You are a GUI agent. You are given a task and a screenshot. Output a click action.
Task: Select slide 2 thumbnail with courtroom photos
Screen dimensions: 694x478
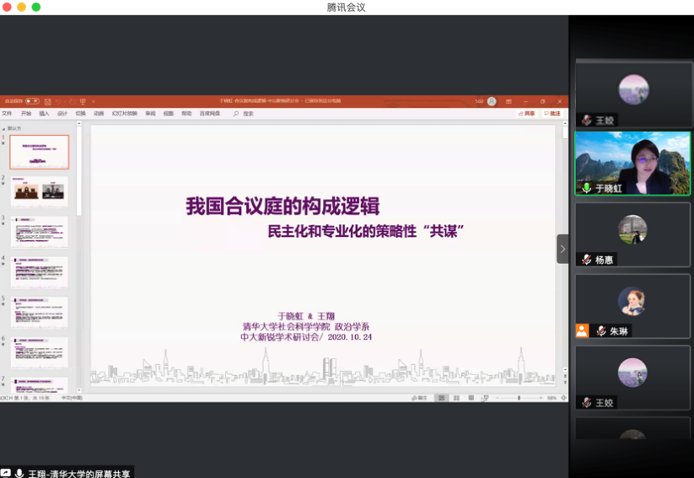click(x=40, y=191)
